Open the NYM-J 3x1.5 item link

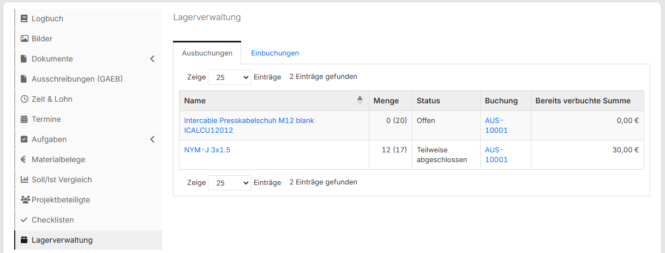pos(207,150)
